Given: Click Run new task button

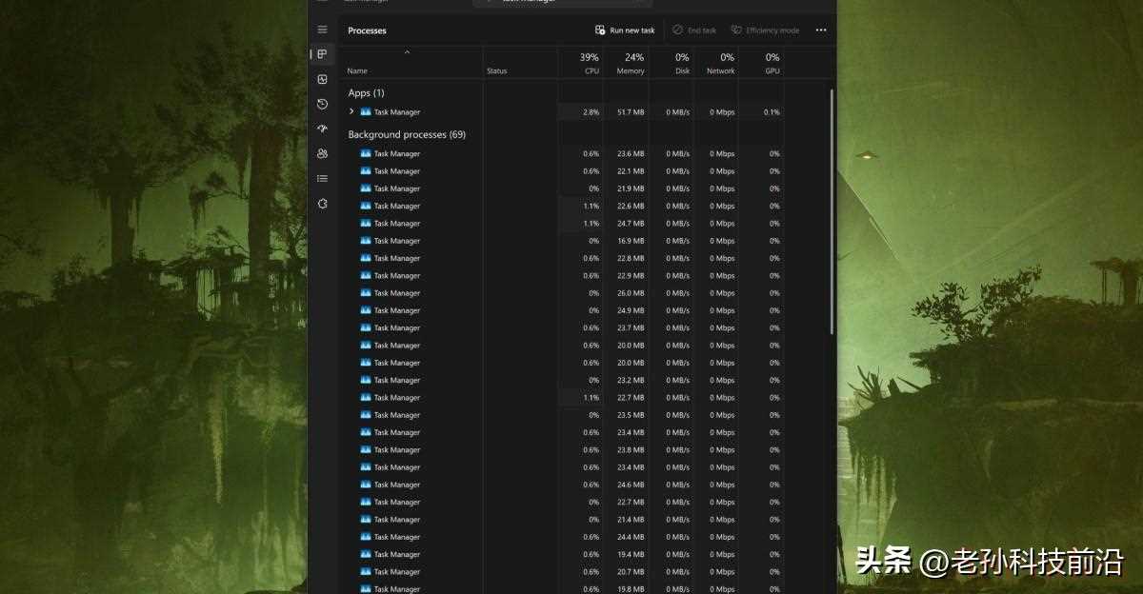Looking at the screenshot, I should tap(625, 30).
